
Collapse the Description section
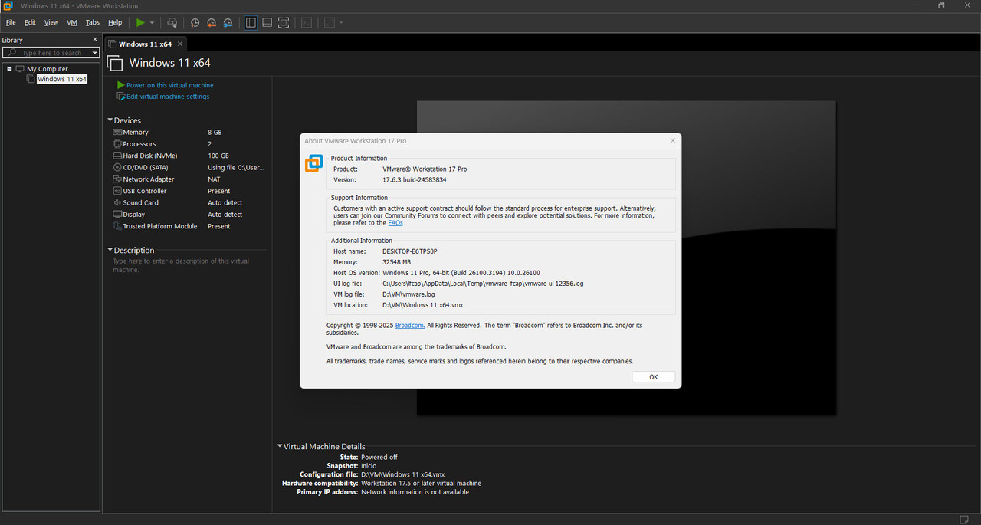[110, 251]
